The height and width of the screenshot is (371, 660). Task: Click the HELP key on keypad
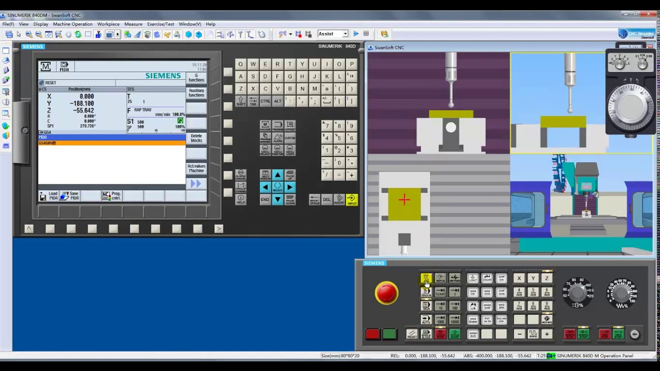240,200
